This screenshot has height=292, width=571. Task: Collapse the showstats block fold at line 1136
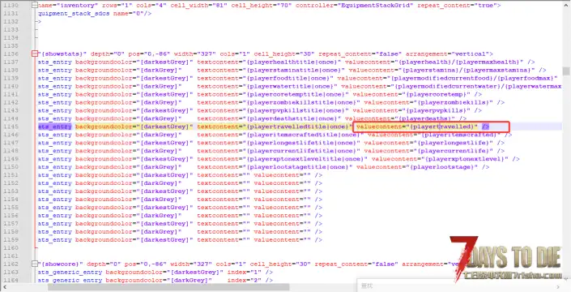tap(34, 54)
